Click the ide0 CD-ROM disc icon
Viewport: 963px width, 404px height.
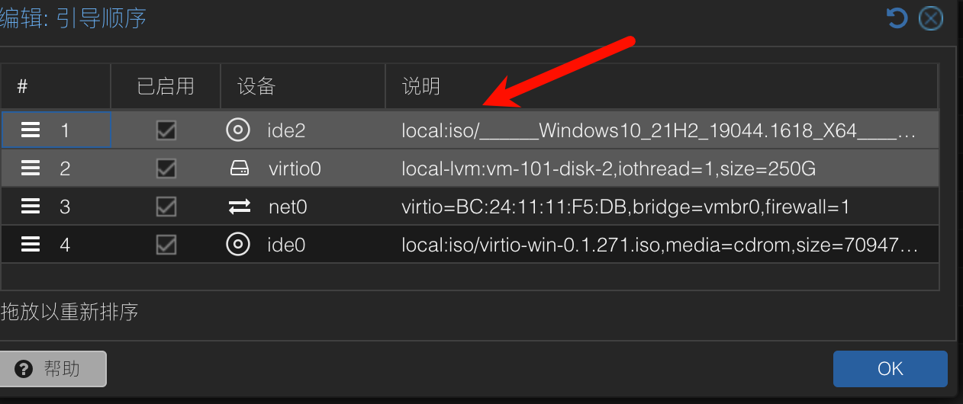tap(238, 245)
